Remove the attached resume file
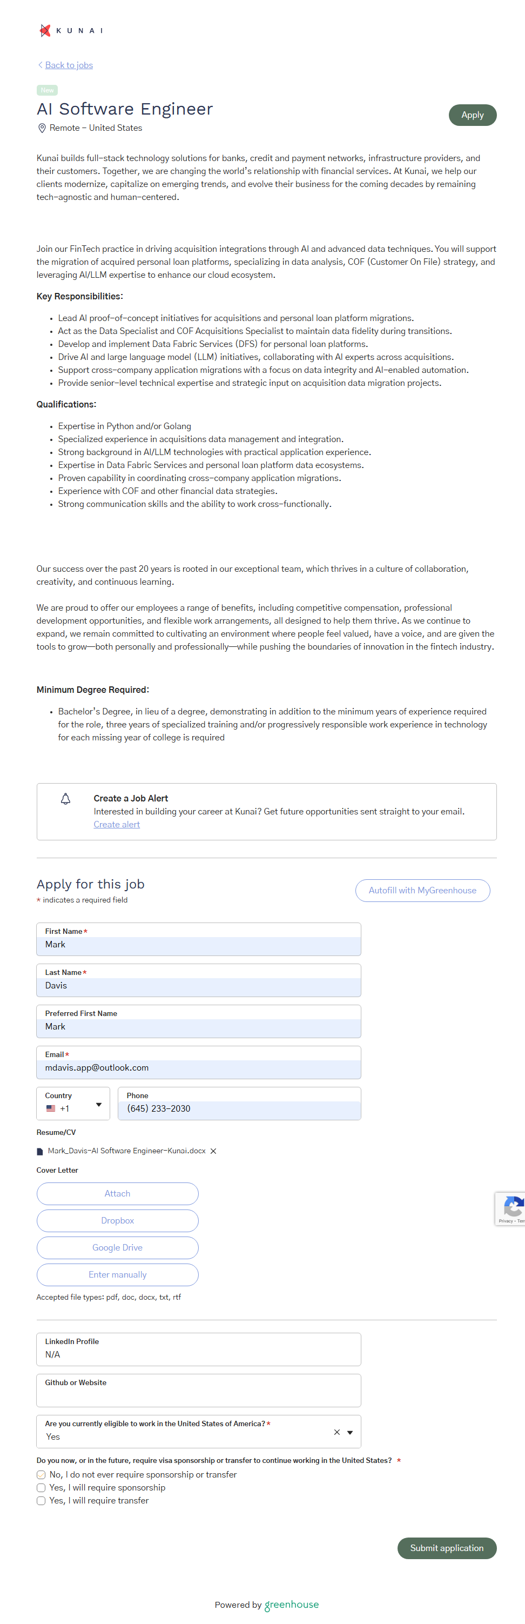The image size is (525, 1624). coord(214,1151)
